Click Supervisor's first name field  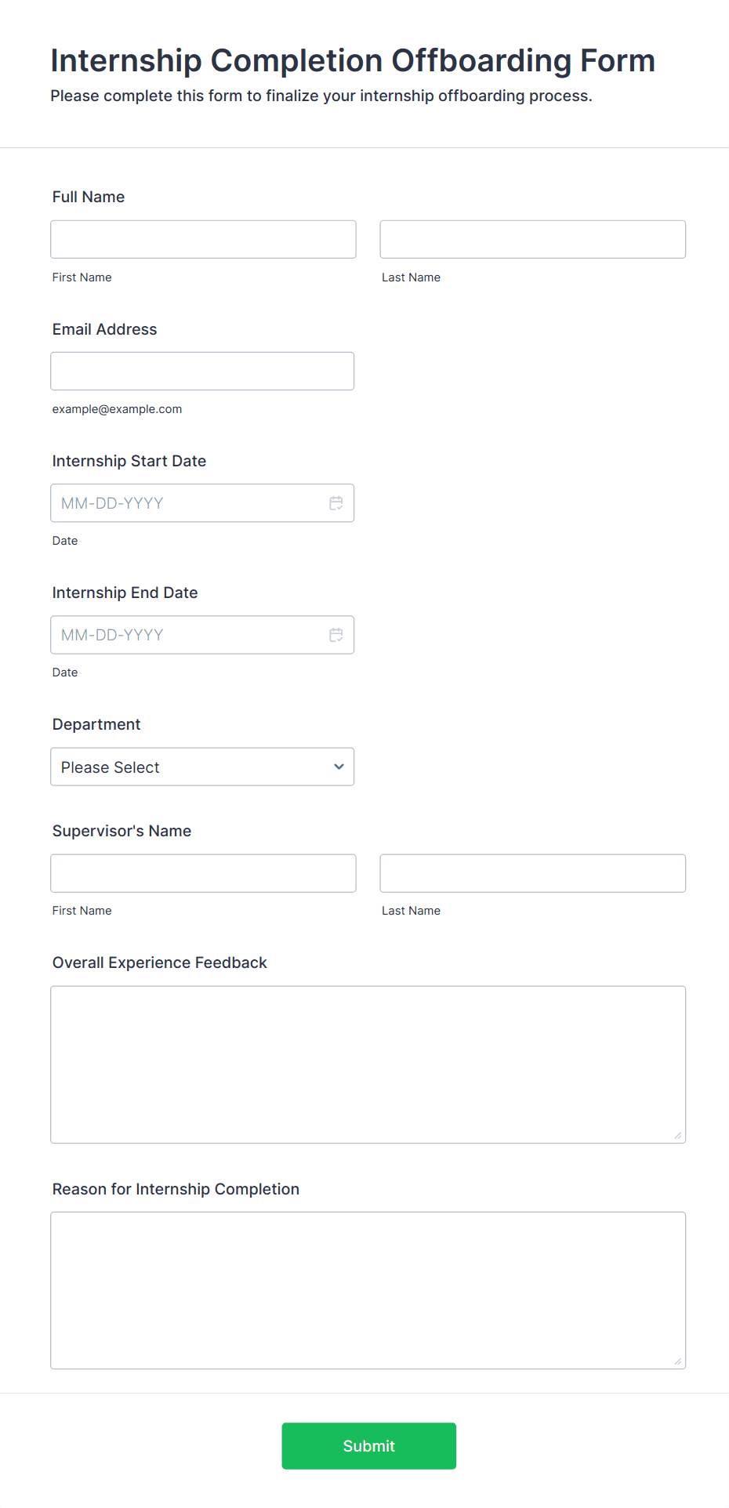pos(203,873)
